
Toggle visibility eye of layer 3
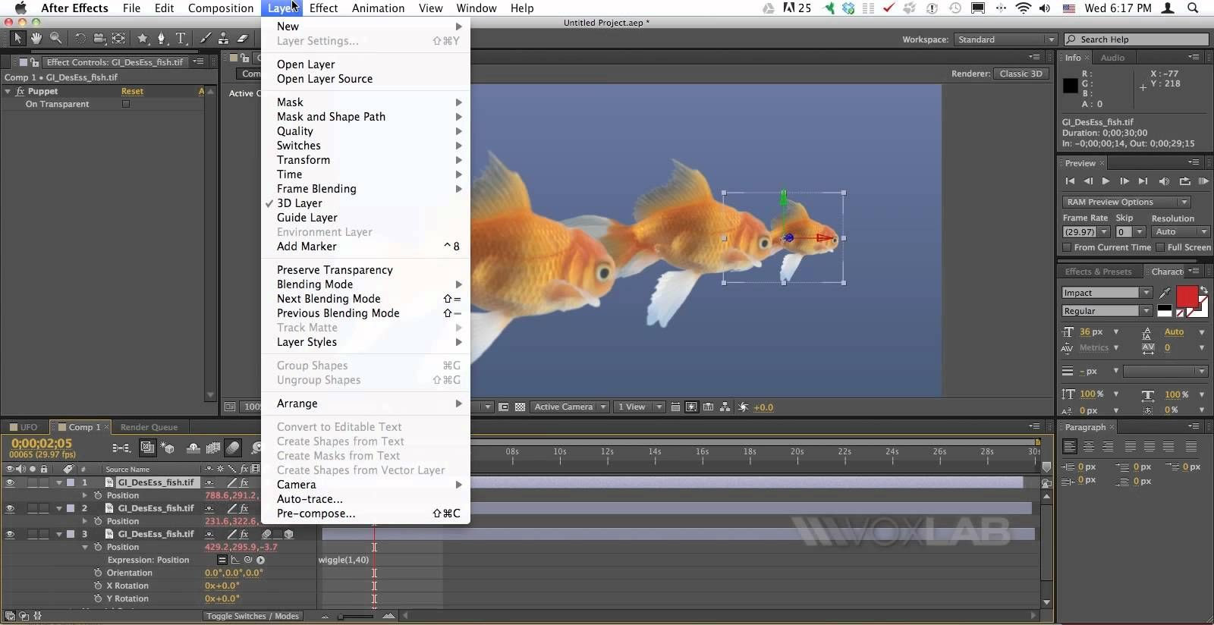click(10, 534)
